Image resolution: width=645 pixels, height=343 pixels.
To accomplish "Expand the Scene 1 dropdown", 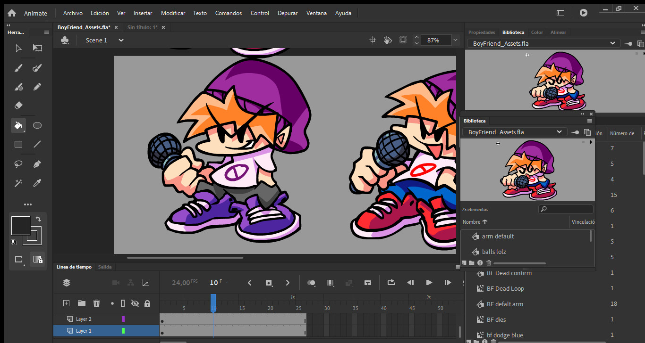I will pyautogui.click(x=121, y=40).
